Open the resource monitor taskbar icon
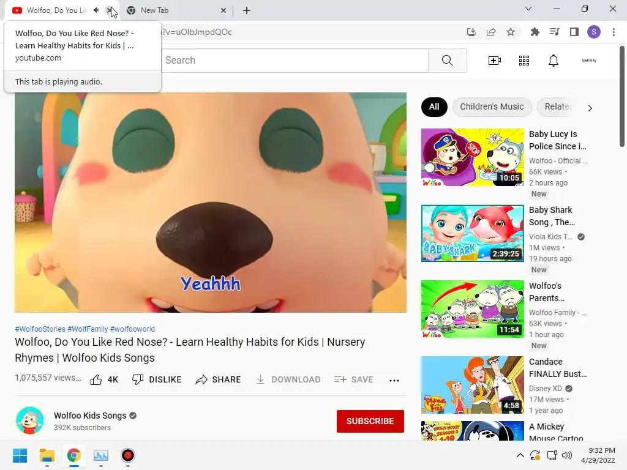 [101, 455]
